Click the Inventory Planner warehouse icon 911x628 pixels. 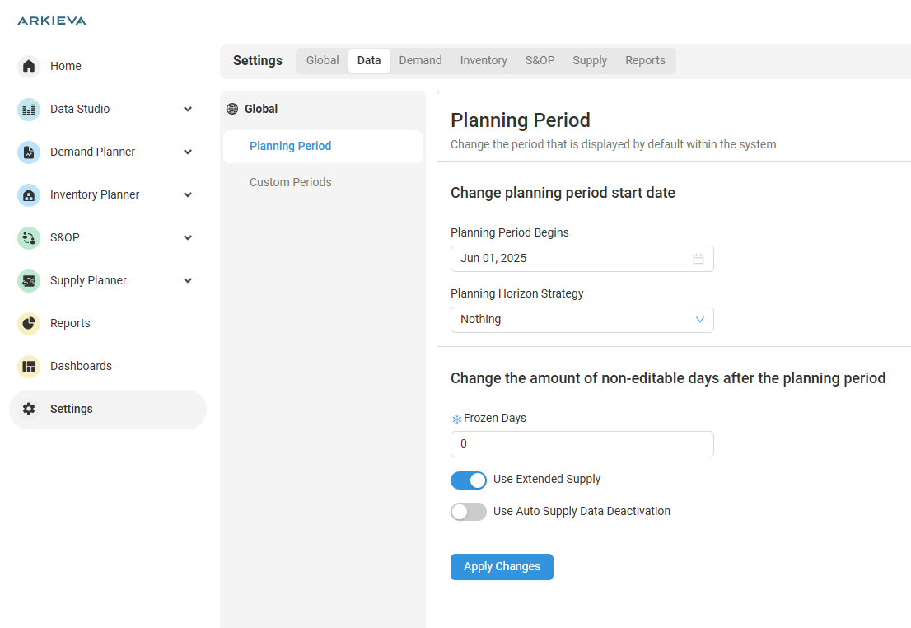(x=29, y=194)
